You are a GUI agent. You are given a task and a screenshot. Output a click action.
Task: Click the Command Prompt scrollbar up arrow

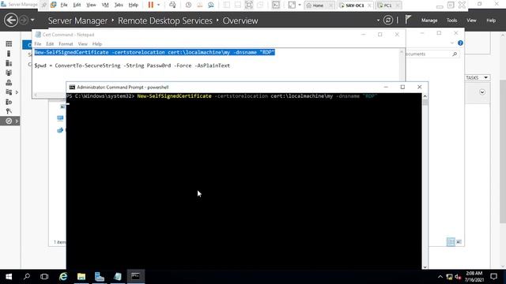pos(425,96)
